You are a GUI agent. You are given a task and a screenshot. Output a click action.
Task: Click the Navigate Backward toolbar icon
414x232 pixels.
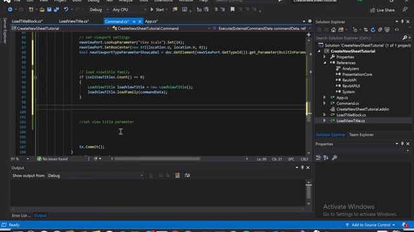[x=10, y=10]
